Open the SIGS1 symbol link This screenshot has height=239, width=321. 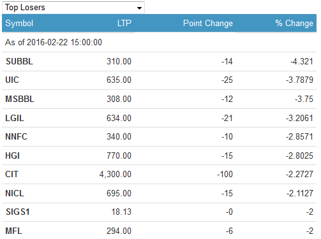18,212
